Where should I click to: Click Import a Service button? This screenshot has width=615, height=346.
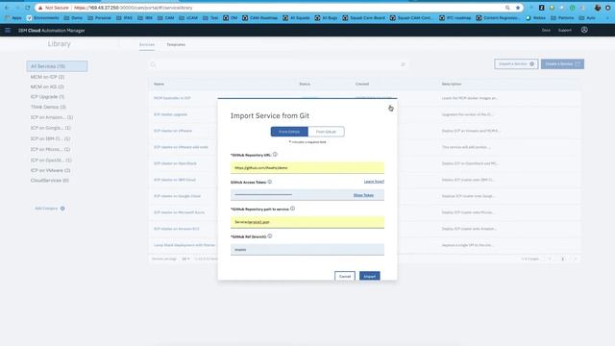(516, 64)
